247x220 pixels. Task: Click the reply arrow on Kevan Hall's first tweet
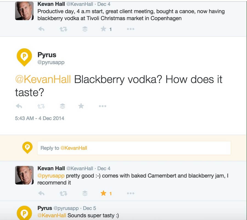point(41,29)
